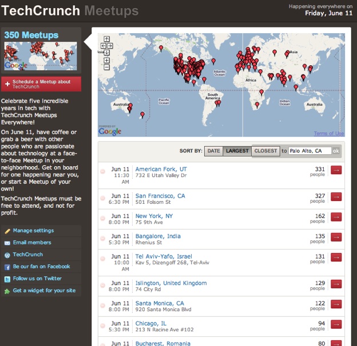Click the red arrow for American Fork
This screenshot has width=357, height=346.
[336, 170]
